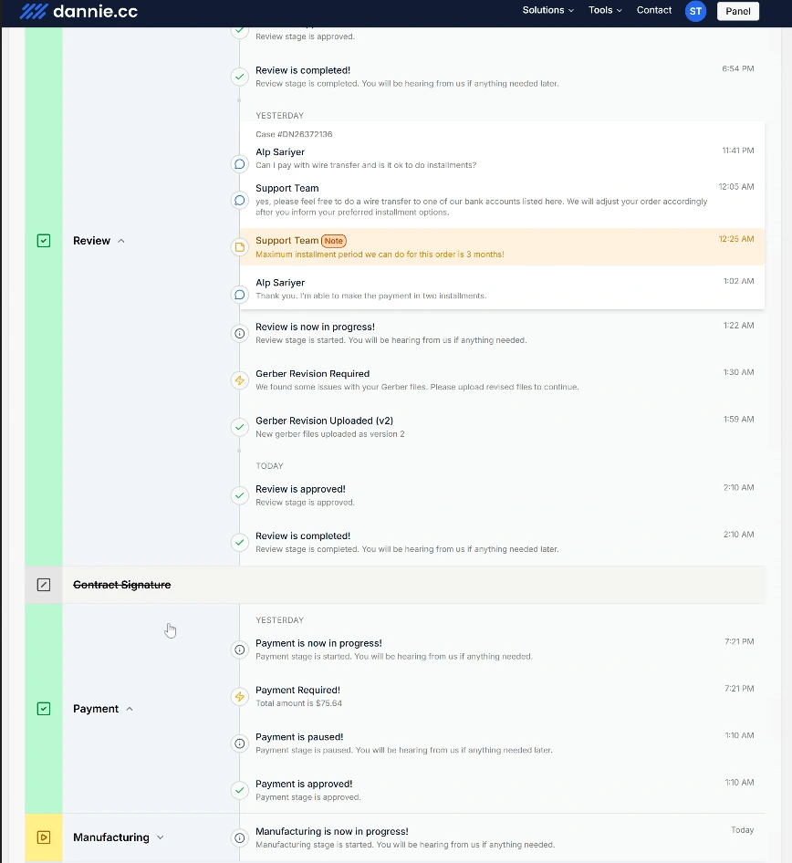Click the Payment is paused info icon
Image resolution: width=792 pixels, height=863 pixels.
(x=240, y=743)
